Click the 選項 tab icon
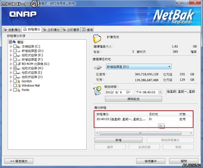 click(83, 29)
